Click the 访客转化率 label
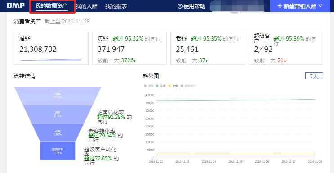The width and height of the screenshot is (334, 173). point(111,112)
